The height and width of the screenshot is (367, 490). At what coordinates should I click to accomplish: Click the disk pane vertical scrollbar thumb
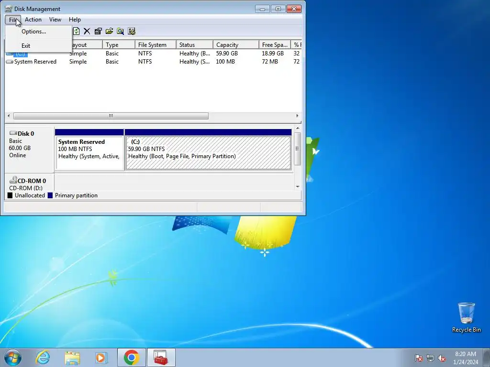click(298, 149)
